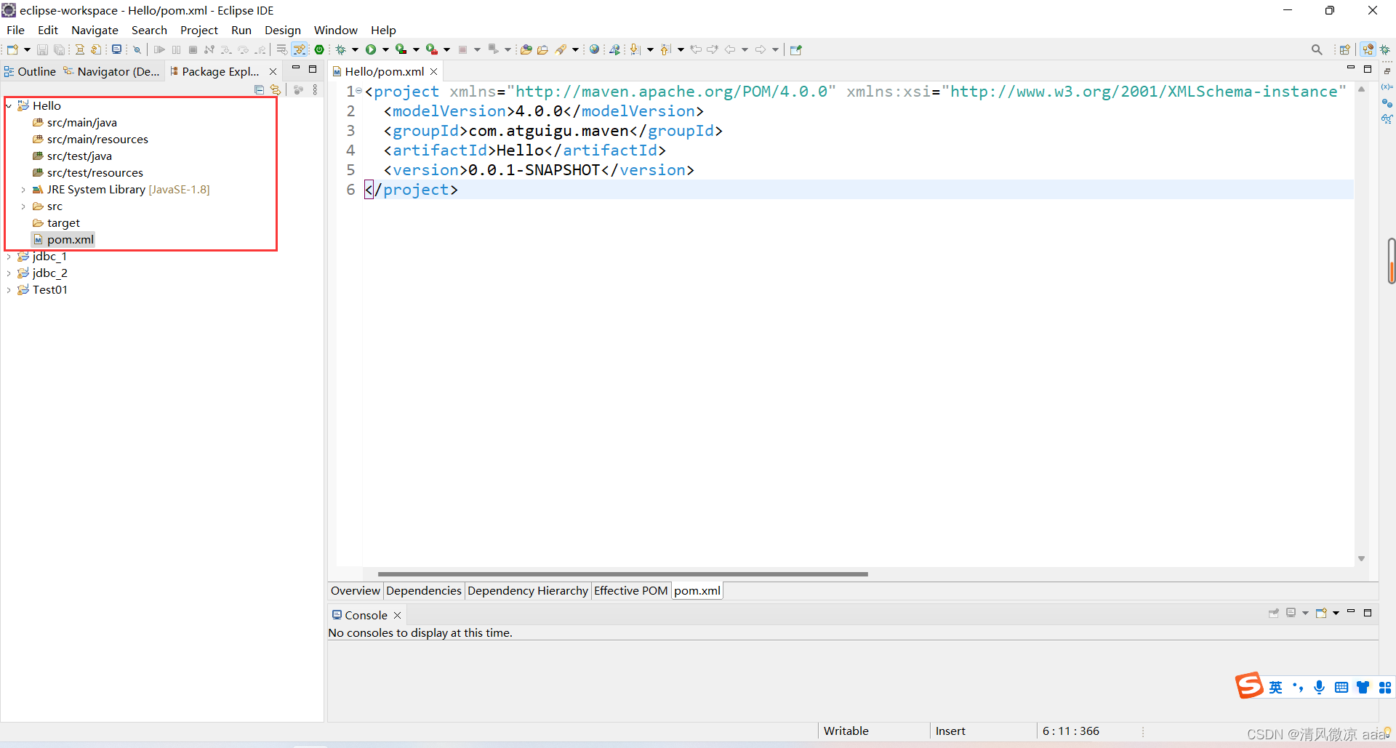
Task: Open the Navigate menu
Action: point(95,30)
